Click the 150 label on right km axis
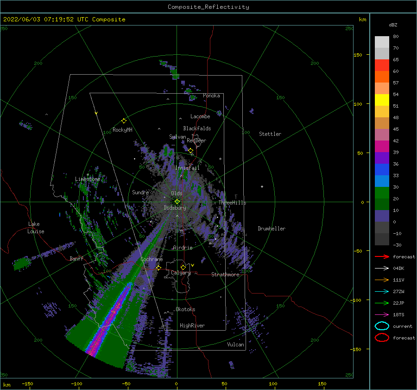This screenshot has width=417, height=390. coord(358,55)
